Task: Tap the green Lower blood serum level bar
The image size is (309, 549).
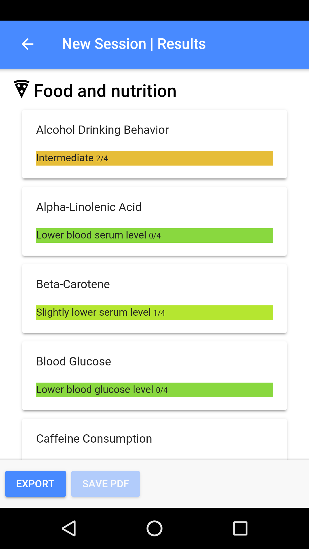Action: [154, 235]
